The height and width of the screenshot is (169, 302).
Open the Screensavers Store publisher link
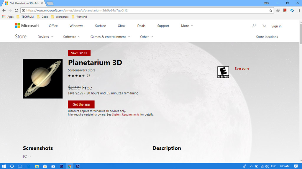click(x=82, y=70)
